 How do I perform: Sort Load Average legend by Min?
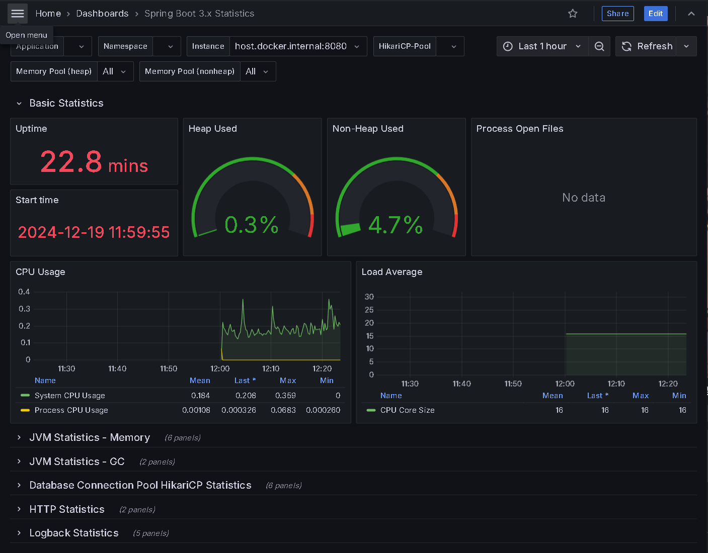tap(679, 396)
